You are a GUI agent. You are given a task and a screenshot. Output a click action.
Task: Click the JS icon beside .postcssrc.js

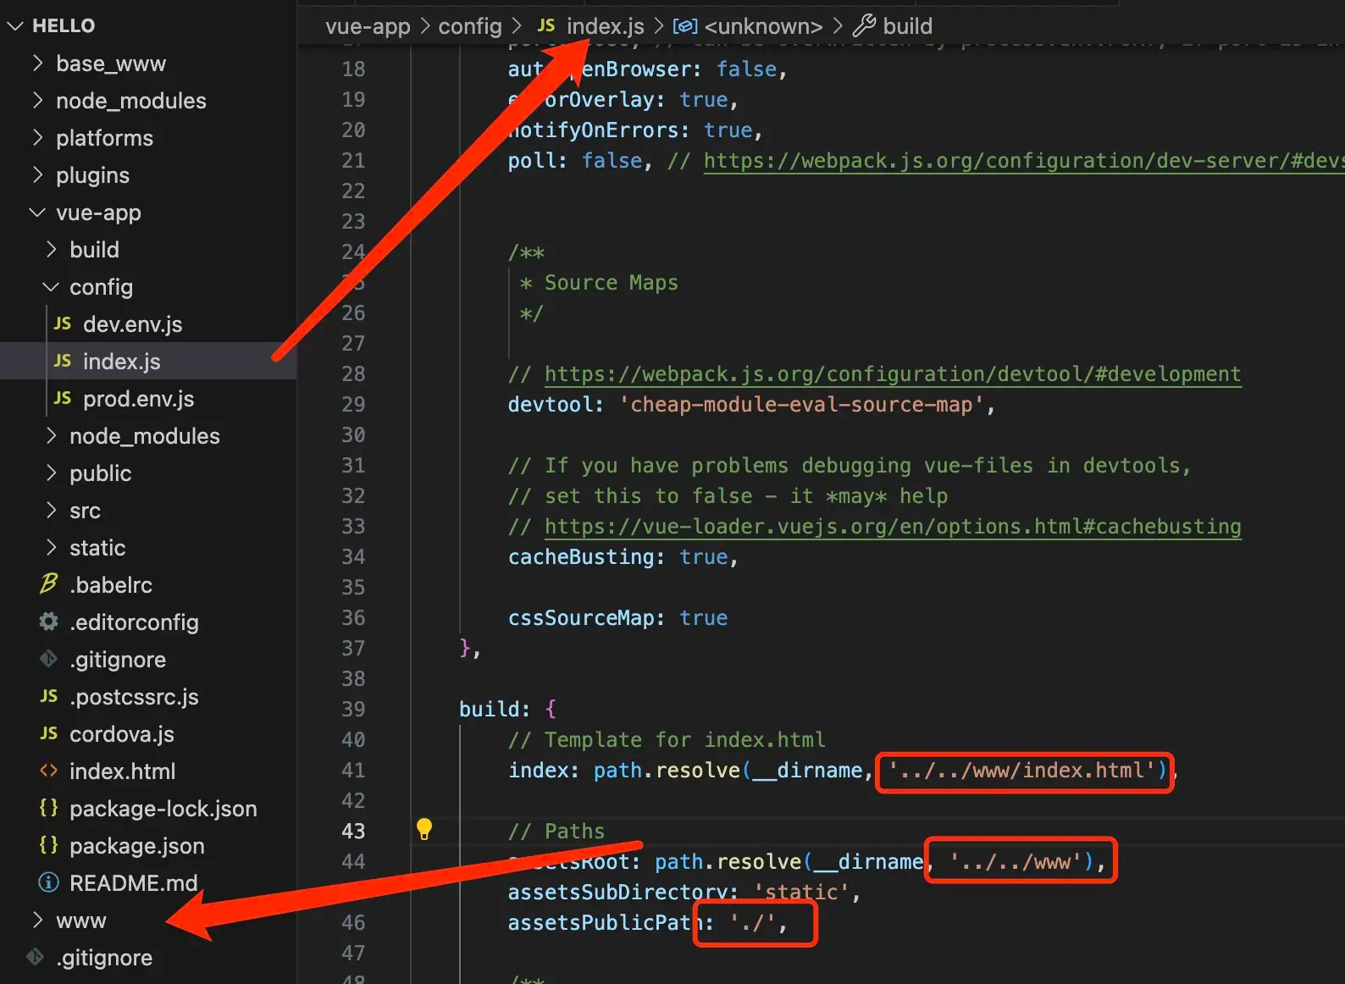(48, 696)
